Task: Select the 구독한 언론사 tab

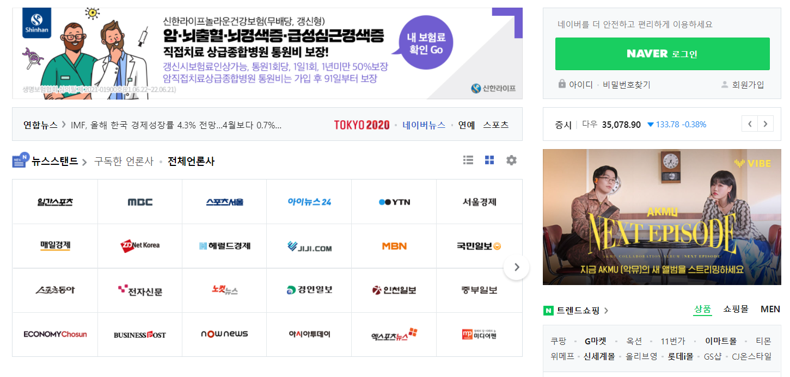Action: (x=124, y=162)
